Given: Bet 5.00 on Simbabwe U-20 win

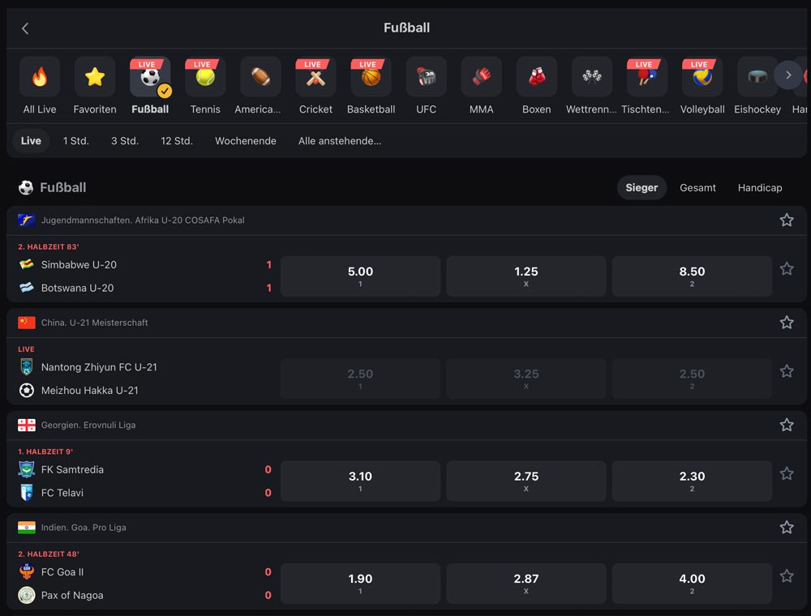Looking at the screenshot, I should tap(360, 276).
